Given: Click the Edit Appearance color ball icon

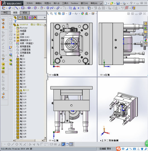Looking at the screenshot, I should pos(83,14).
